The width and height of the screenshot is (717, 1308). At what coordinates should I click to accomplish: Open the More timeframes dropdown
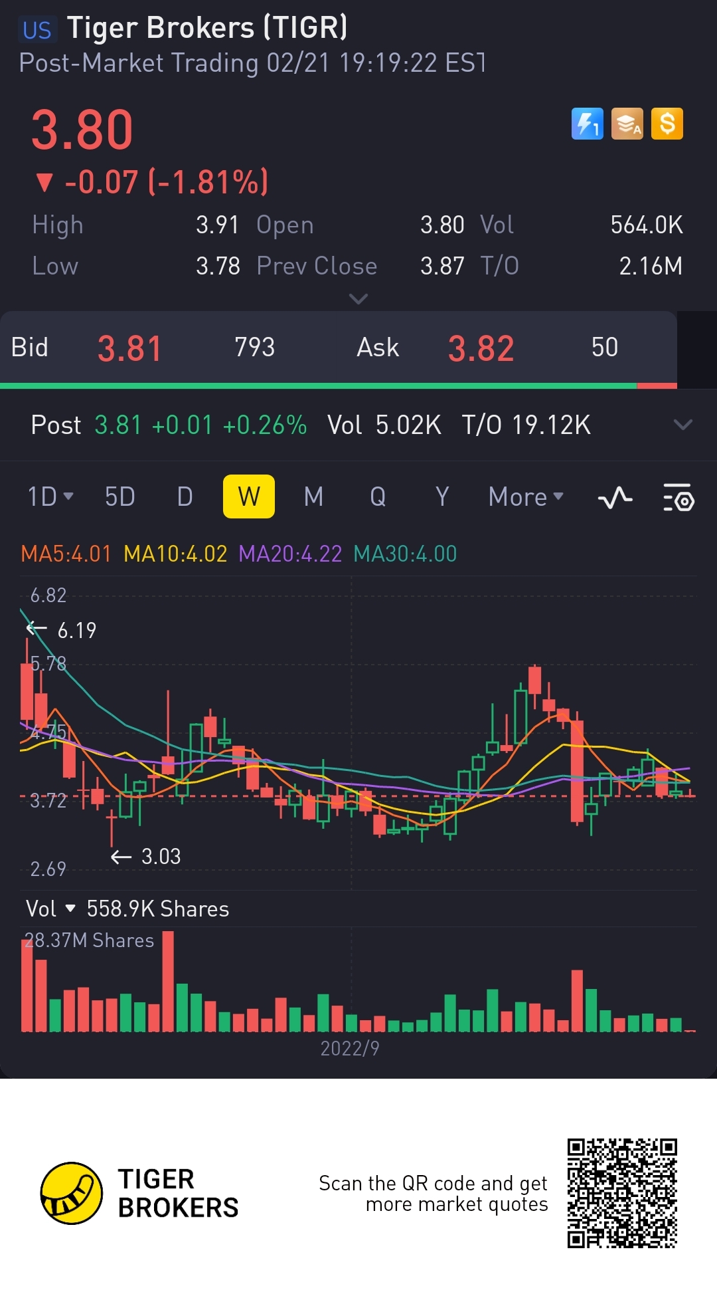[526, 496]
